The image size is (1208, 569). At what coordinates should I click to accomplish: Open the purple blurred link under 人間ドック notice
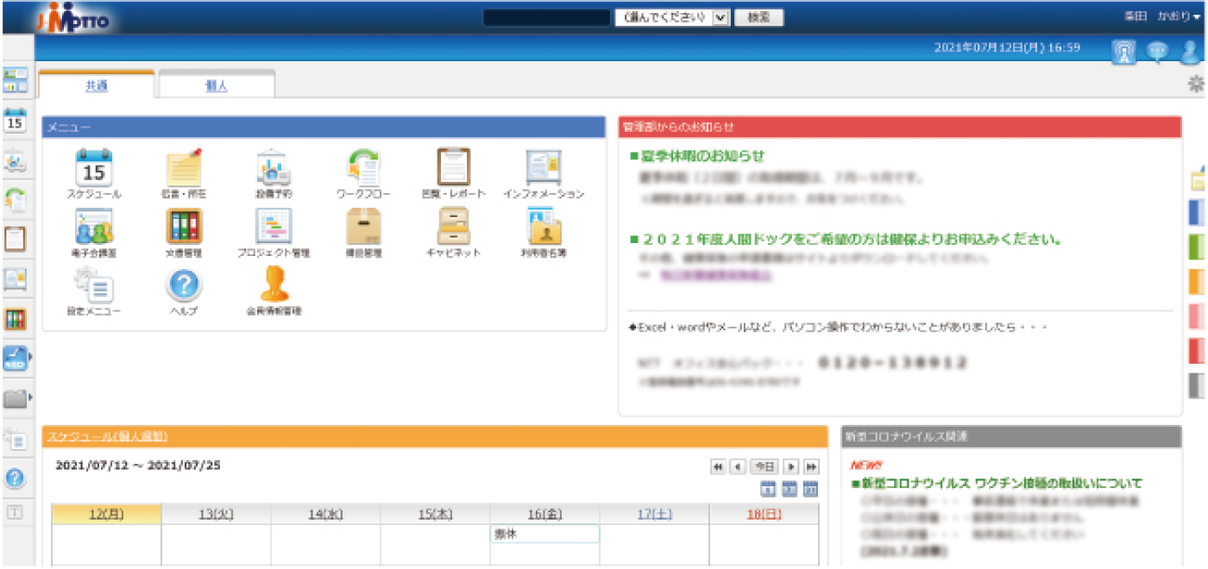[715, 275]
